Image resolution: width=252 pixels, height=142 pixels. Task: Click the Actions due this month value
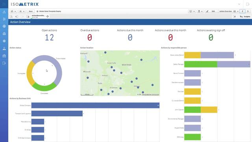coord(130,37)
